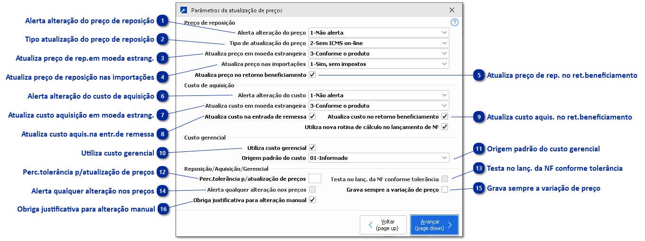Click the Voltar (page up) button

coord(383,225)
